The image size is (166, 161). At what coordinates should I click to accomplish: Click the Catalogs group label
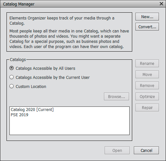click(18, 60)
